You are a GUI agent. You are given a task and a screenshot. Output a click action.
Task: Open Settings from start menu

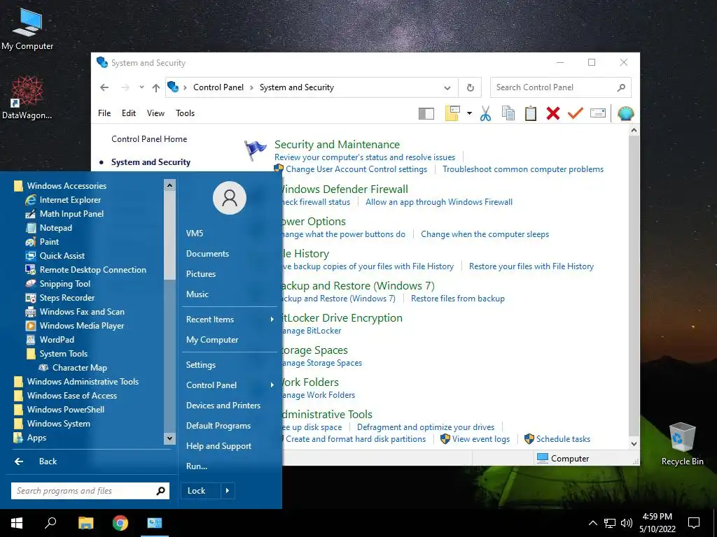[201, 365]
